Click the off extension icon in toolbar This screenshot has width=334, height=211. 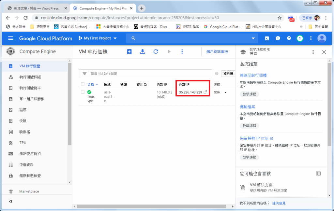click(291, 18)
